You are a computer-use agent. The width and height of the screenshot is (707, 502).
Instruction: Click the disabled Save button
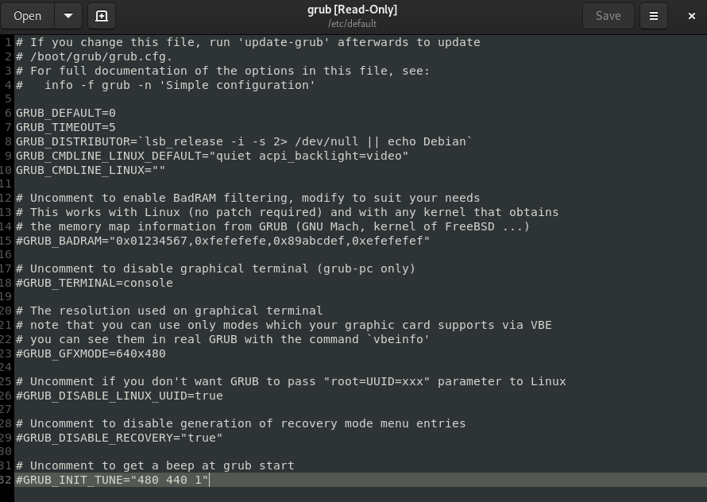(x=608, y=16)
